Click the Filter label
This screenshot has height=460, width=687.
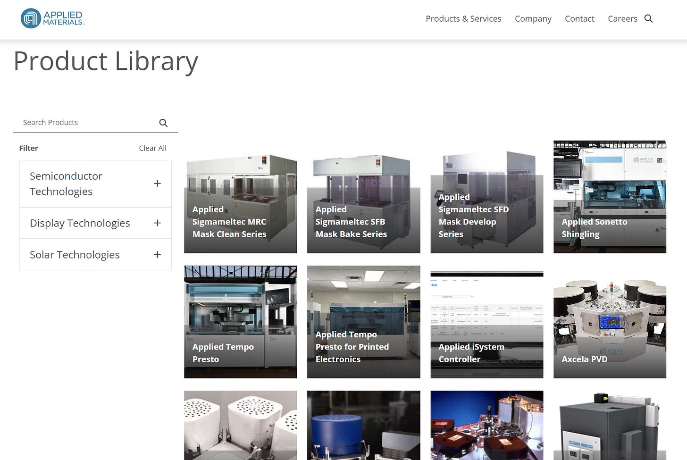(28, 148)
